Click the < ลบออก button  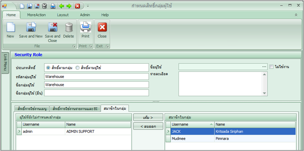148,126
